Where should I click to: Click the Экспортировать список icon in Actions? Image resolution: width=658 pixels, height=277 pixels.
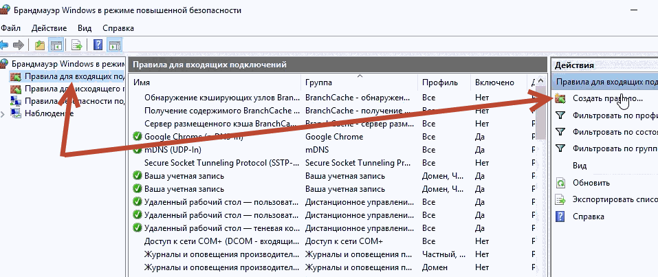pyautogui.click(x=560, y=199)
